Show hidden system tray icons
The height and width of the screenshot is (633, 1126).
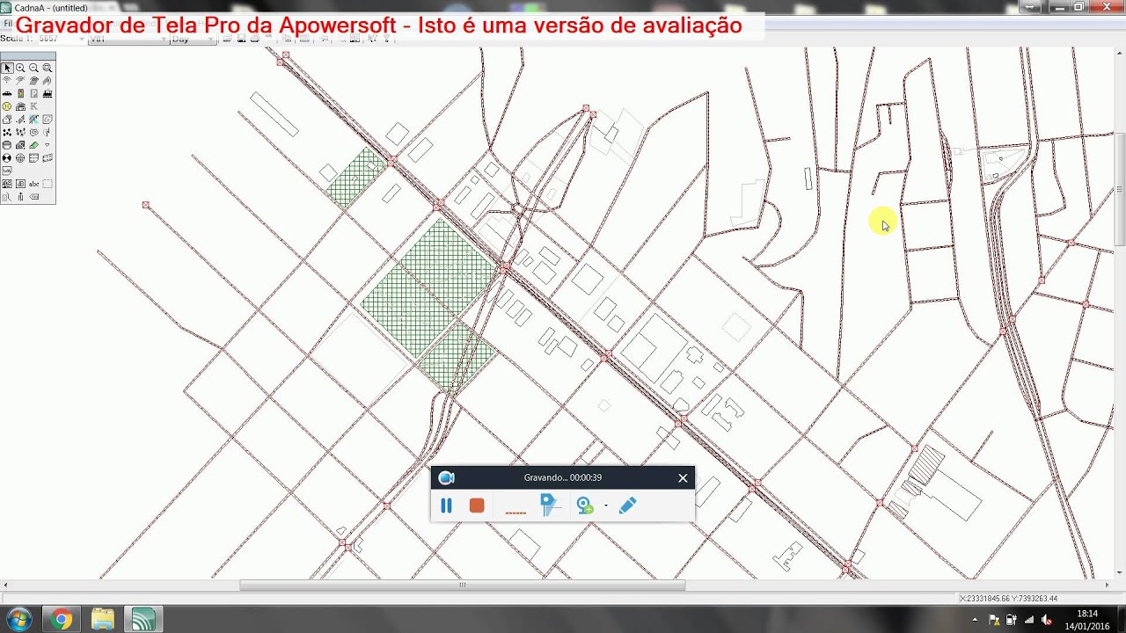tap(975, 620)
